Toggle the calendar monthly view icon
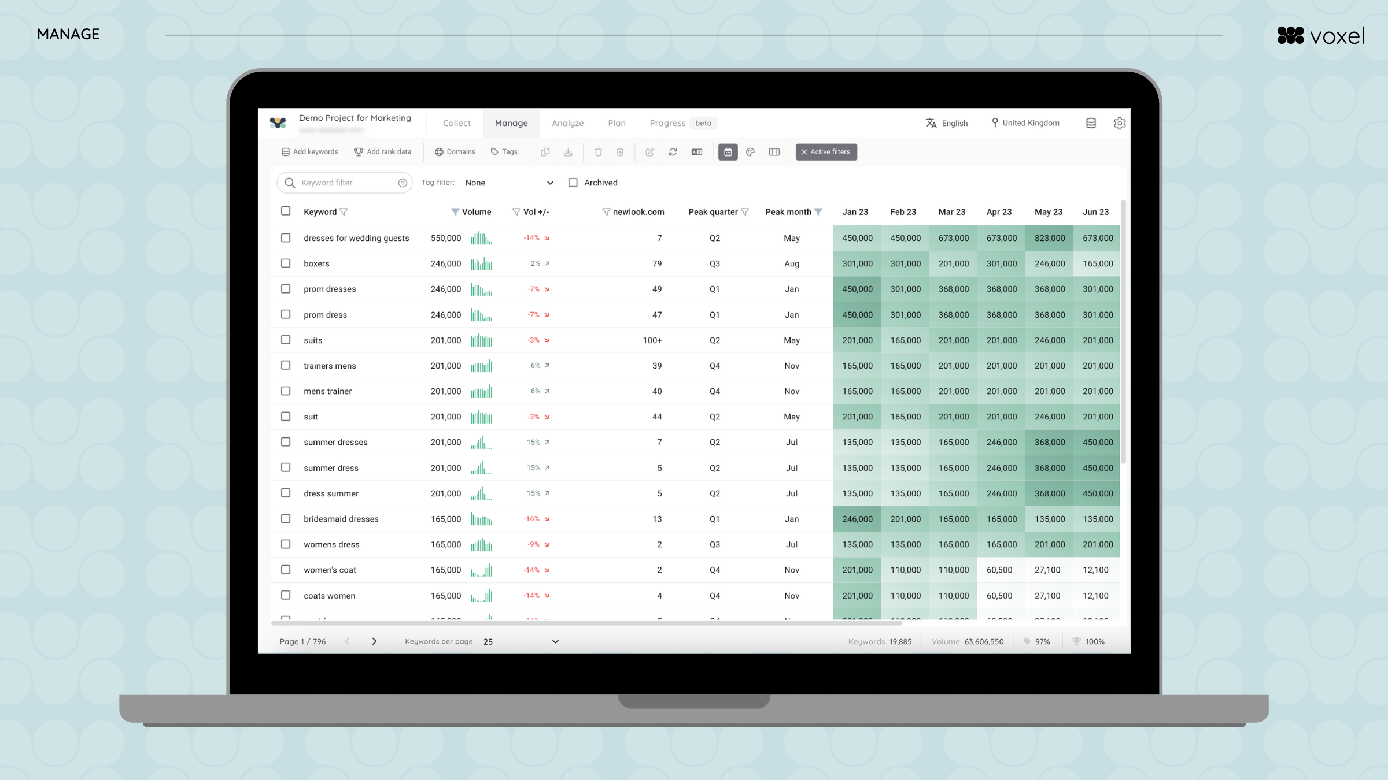1388x780 pixels. pos(728,152)
